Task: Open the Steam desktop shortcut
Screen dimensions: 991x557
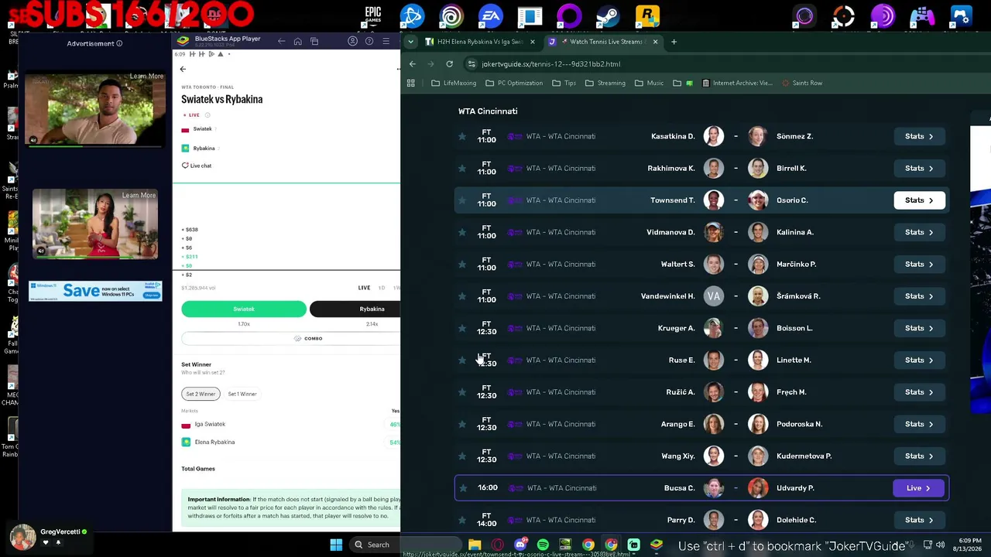Action: click(608, 15)
